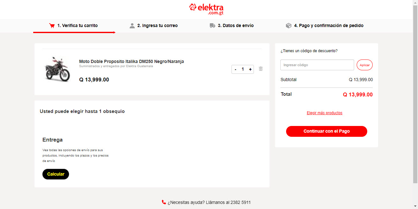This screenshot has height=209, width=418.
Task: Click the quantity number field
Action: tap(243, 69)
